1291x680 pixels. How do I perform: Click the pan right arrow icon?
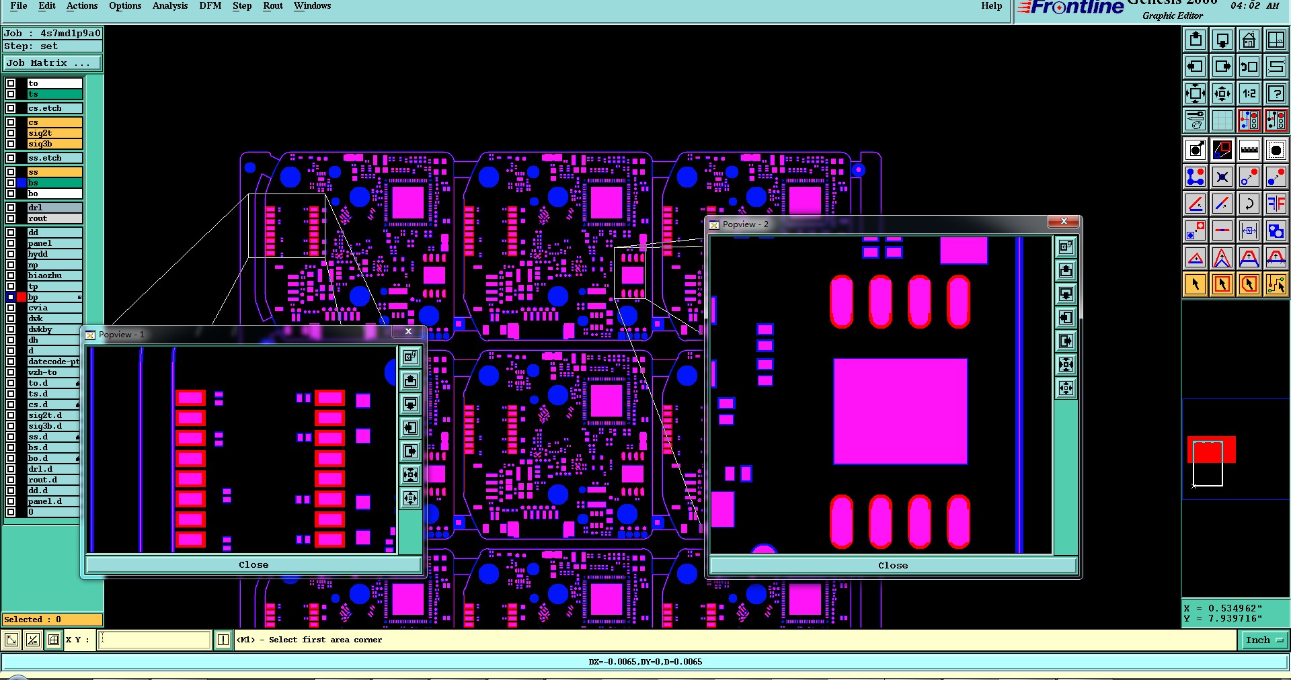[1222, 67]
